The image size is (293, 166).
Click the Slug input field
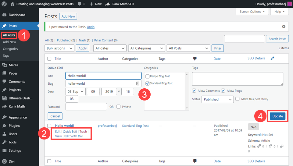click(103, 83)
